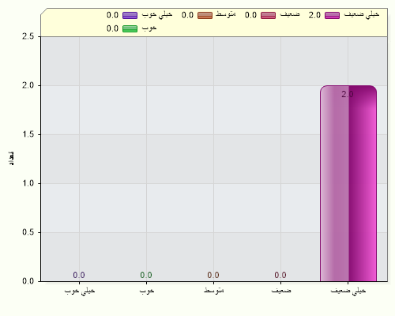Click the red ضعیف legend swatch
The height and width of the screenshot is (316, 395).
click(268, 15)
